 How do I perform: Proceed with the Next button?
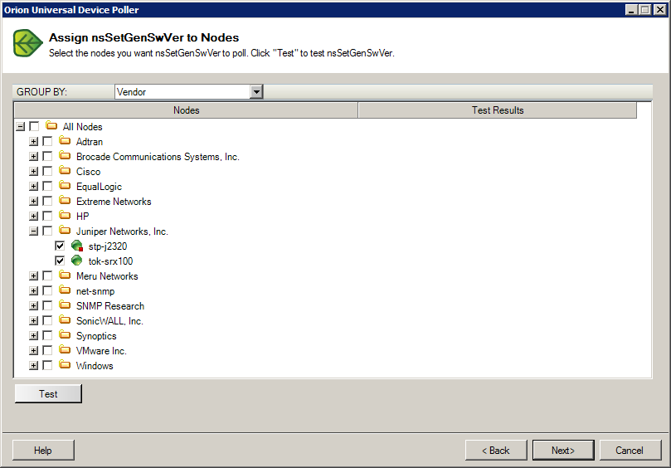click(x=563, y=450)
